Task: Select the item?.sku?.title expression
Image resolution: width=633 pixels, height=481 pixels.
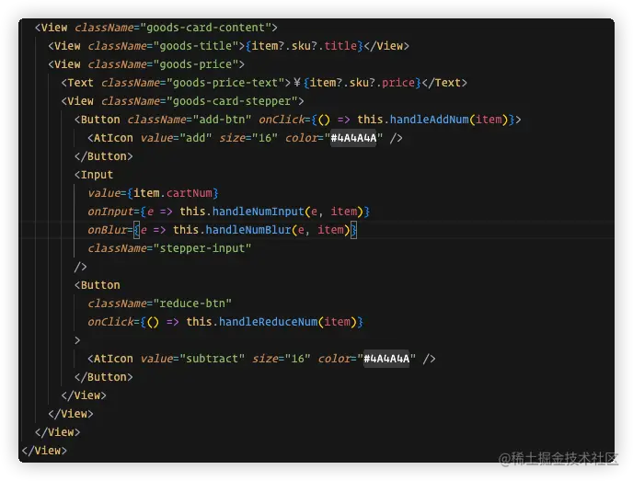Action: point(305,46)
